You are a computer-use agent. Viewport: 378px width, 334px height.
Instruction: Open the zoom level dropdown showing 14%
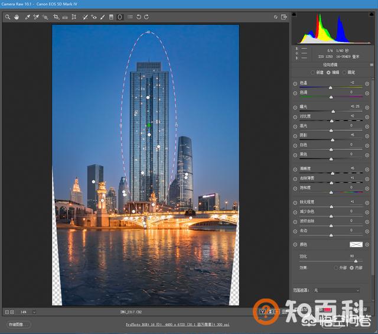(x=34, y=312)
